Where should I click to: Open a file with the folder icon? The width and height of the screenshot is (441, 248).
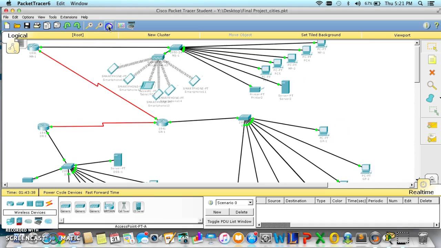coord(17,26)
